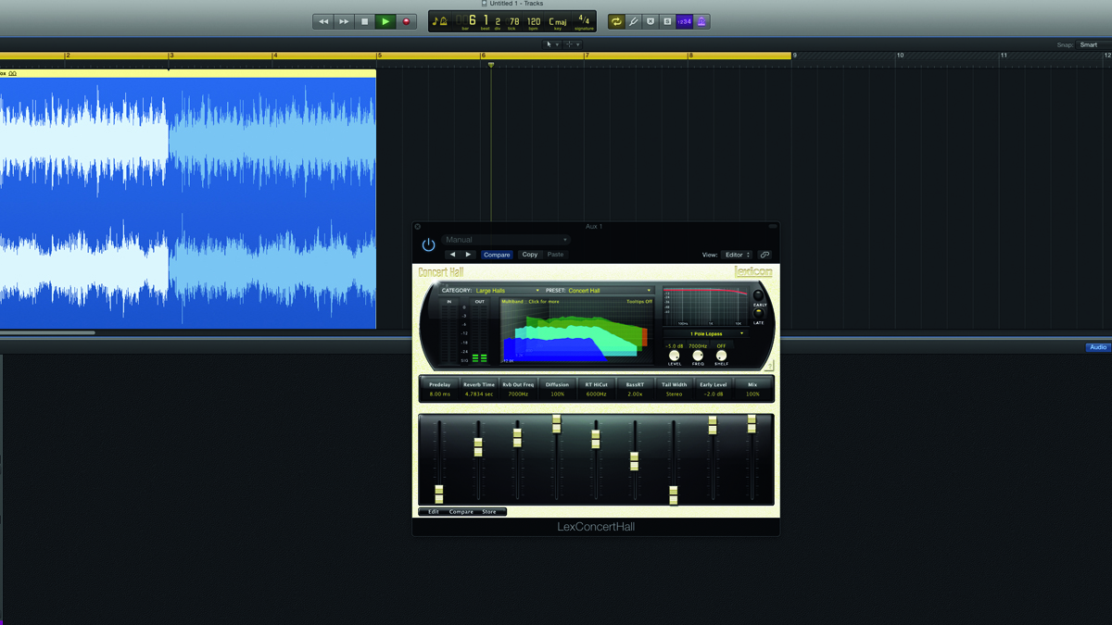Click the question mark help icon
The width and height of the screenshot is (1112, 625).
769,367
